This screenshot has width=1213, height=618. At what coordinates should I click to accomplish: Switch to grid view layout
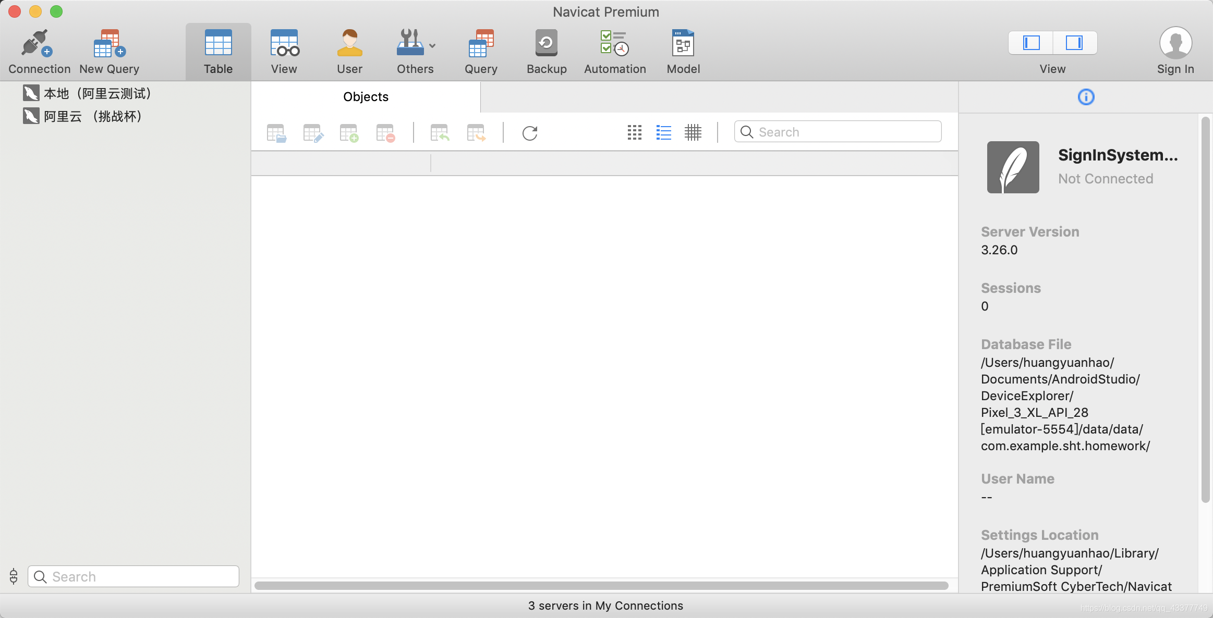[693, 131]
